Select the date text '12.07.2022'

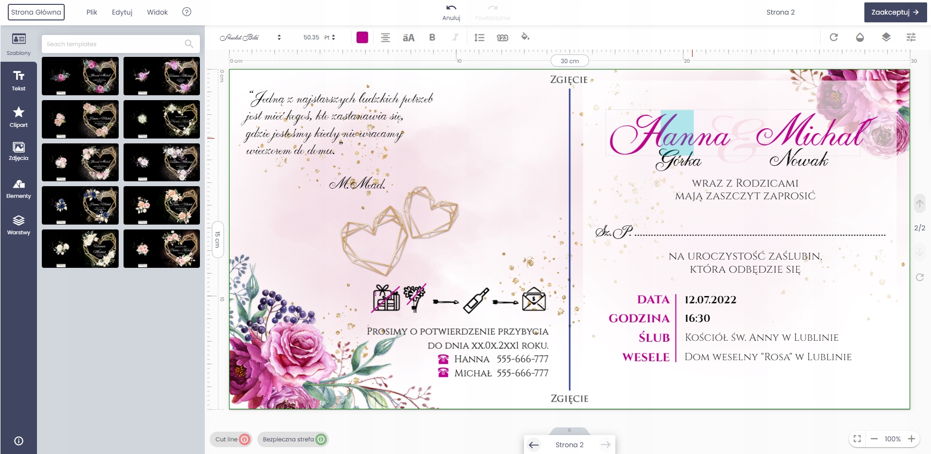[x=710, y=299]
